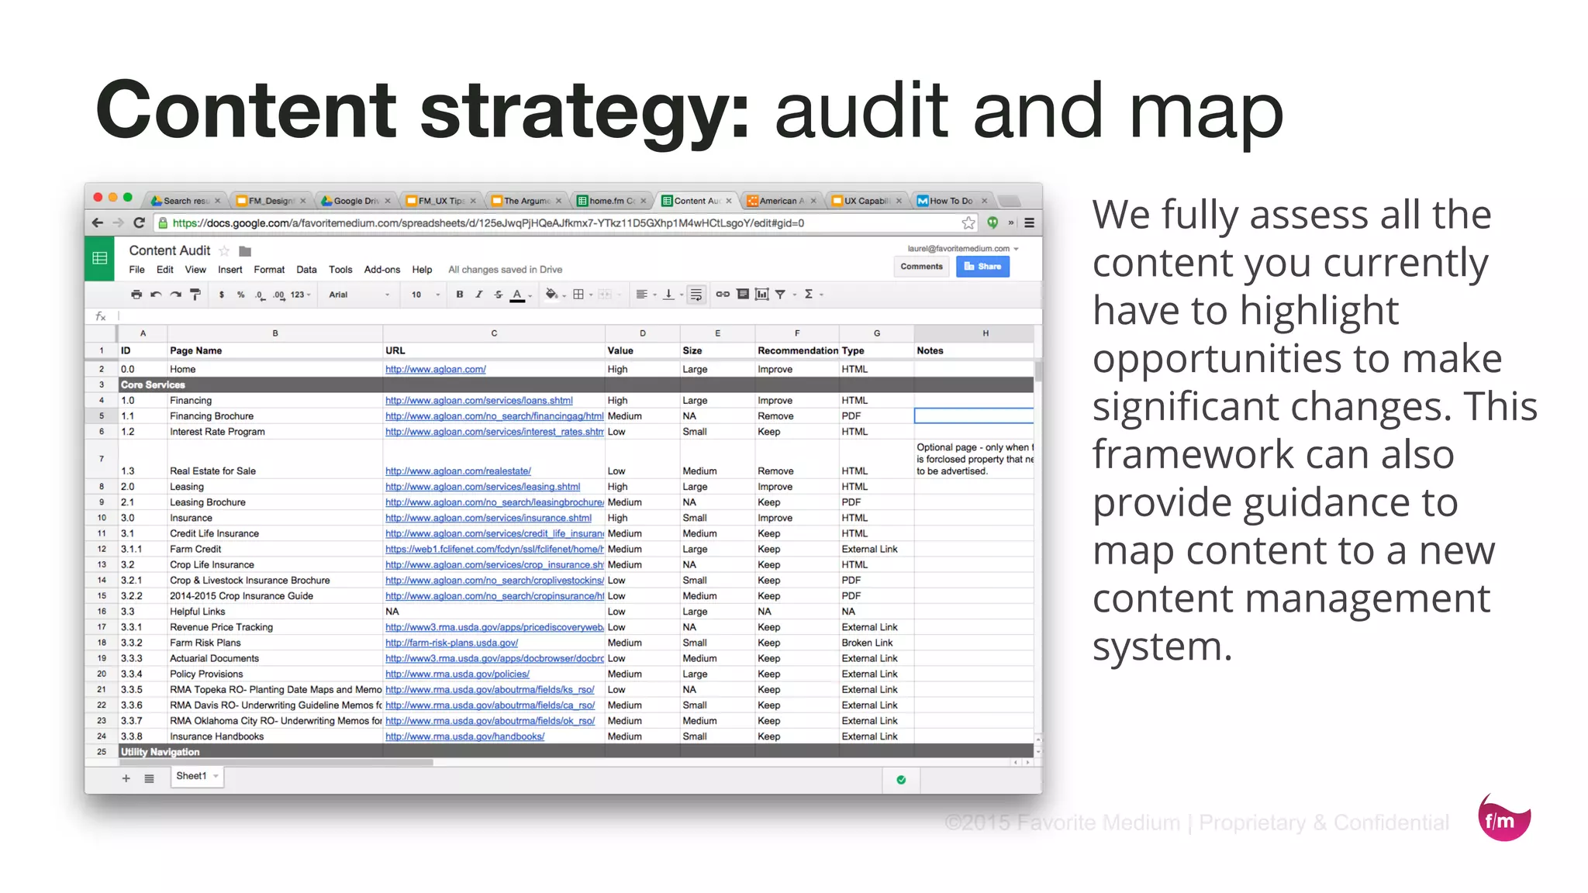Toggle bold formatting
Screen dimensions: 1588x893
click(460, 295)
